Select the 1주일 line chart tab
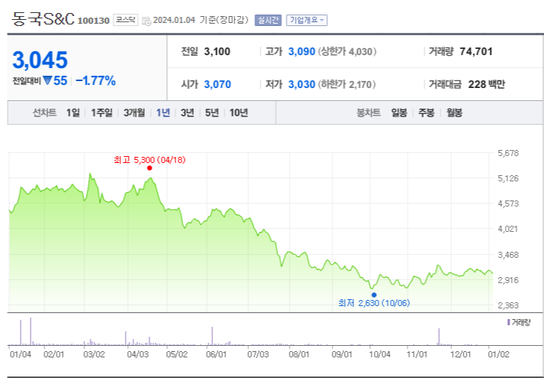The height and width of the screenshot is (378, 544). [102, 112]
